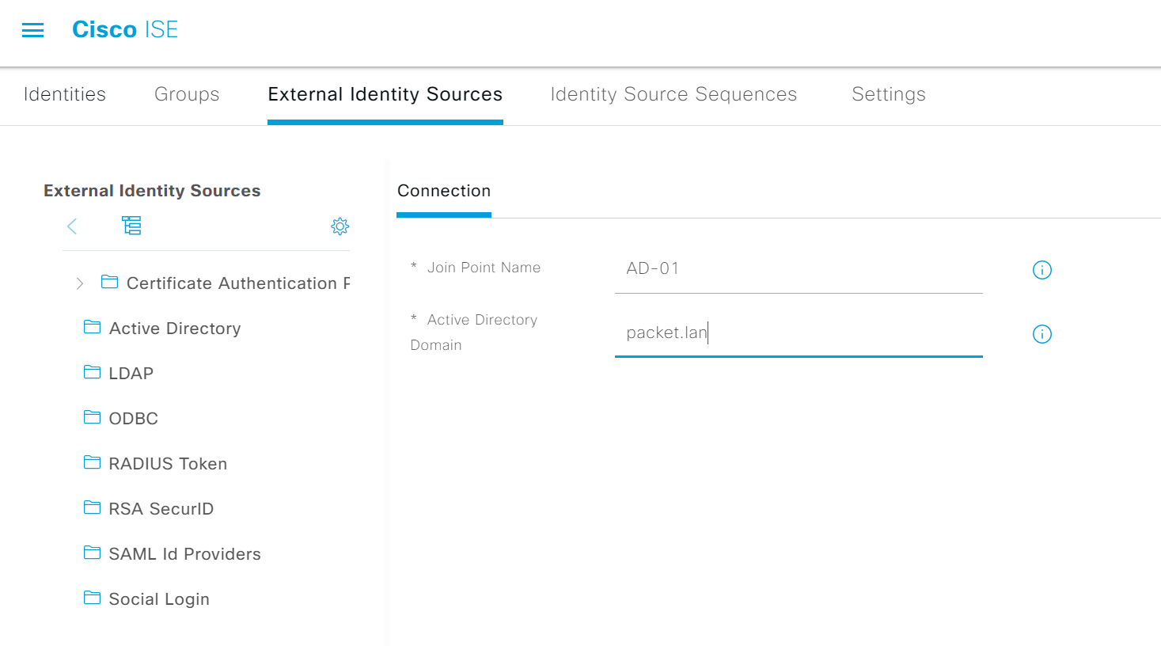Click the Join Point Name input field
1161x646 pixels.
coord(799,269)
